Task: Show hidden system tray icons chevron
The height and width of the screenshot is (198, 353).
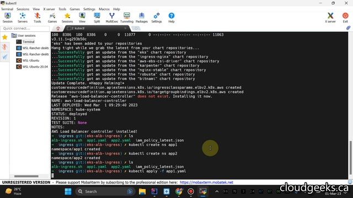Action: click(217, 191)
